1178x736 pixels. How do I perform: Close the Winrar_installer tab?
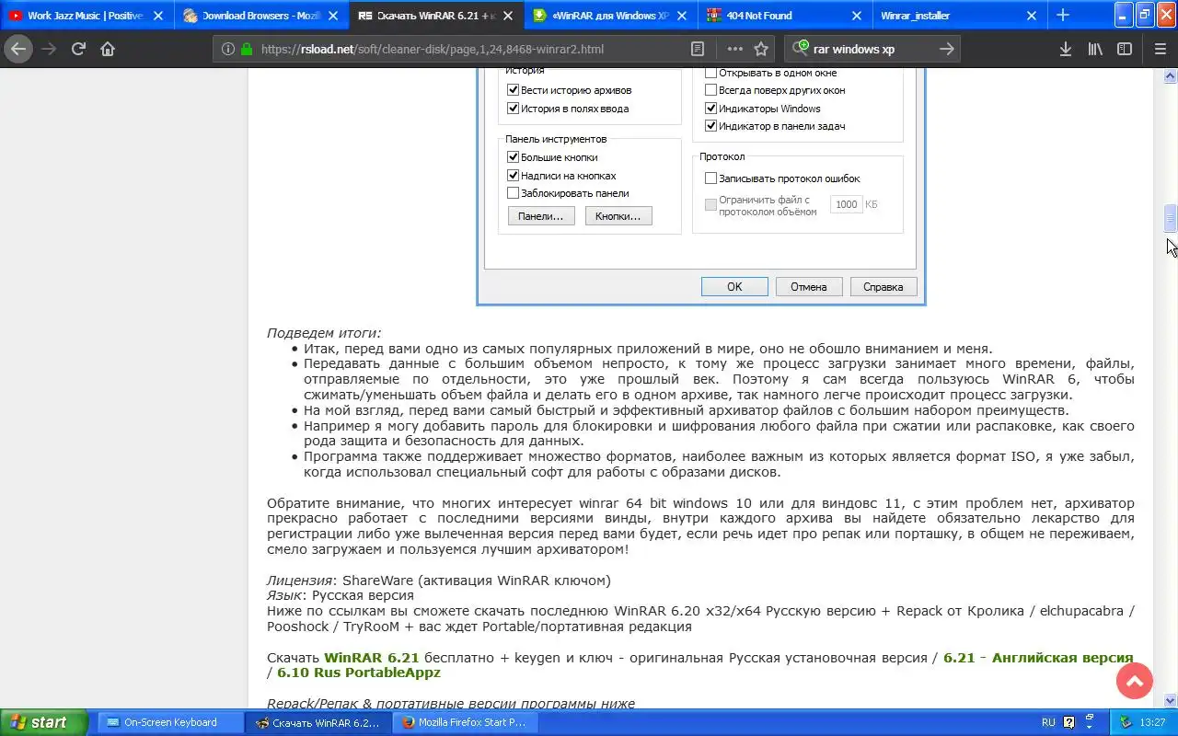point(1031,16)
